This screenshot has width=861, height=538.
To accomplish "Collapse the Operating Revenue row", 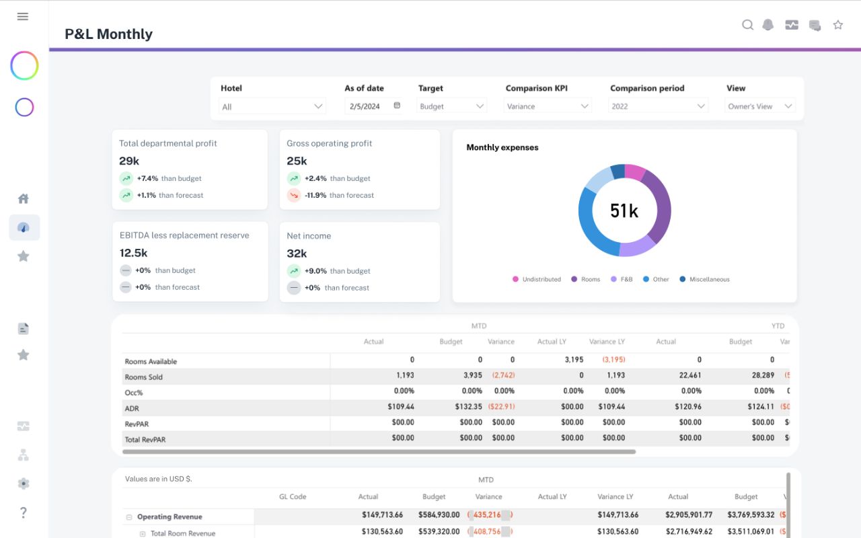I will [128, 517].
